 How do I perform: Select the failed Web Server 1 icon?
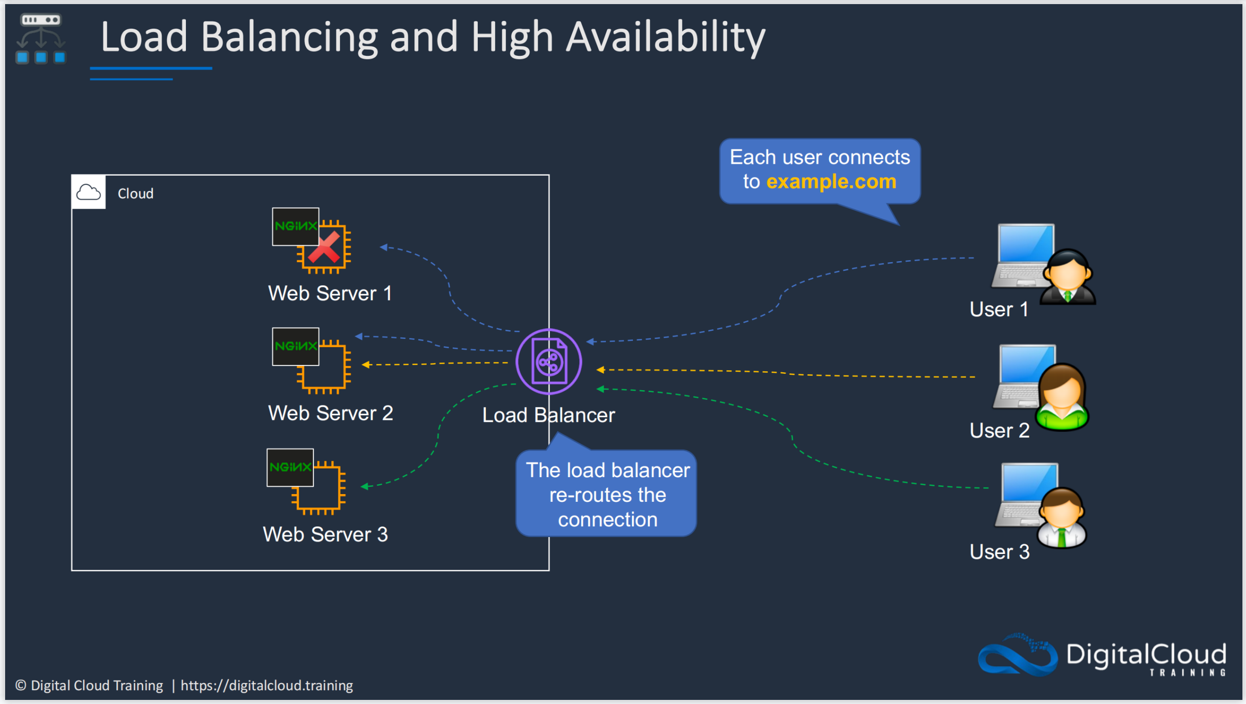click(x=311, y=241)
